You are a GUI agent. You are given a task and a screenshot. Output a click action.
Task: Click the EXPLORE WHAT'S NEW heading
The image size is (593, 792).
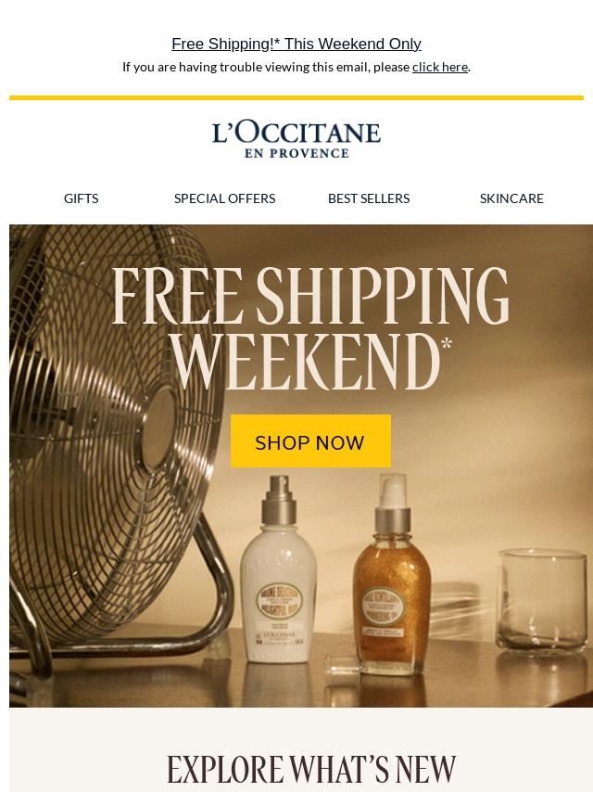point(311,769)
